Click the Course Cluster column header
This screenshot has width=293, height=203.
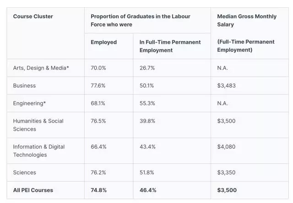point(33,16)
